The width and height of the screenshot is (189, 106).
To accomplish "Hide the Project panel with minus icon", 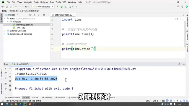I will pyautogui.click(x=48, y=15).
